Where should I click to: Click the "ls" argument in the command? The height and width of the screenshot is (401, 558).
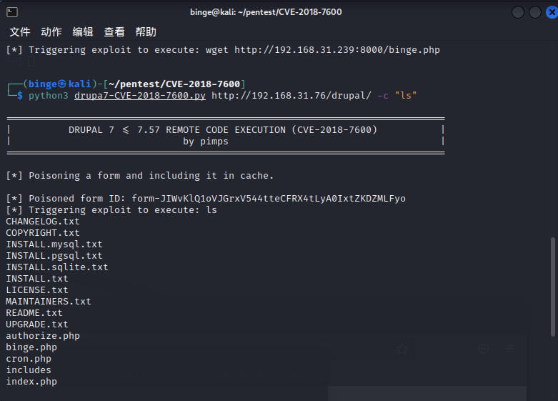(x=406, y=96)
